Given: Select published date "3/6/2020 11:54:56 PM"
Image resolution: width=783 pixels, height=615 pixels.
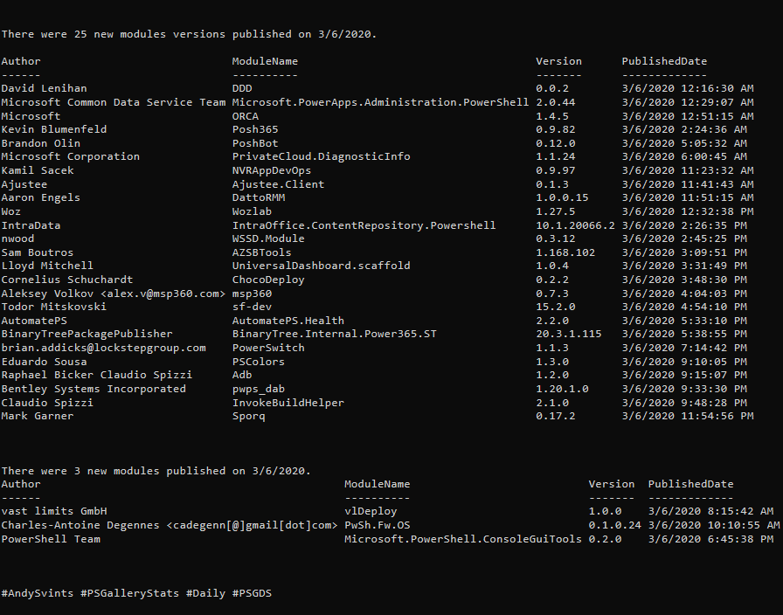Looking at the screenshot, I should pyautogui.click(x=688, y=417).
